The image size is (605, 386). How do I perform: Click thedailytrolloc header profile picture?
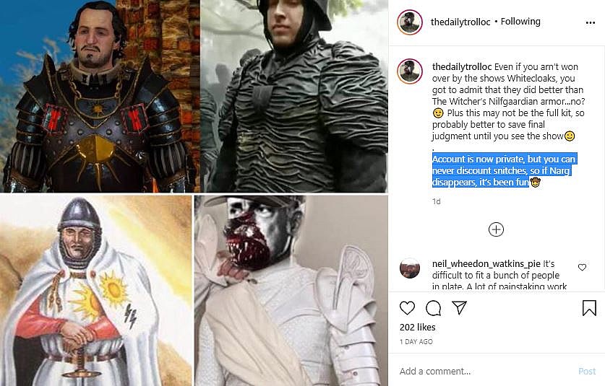point(410,22)
